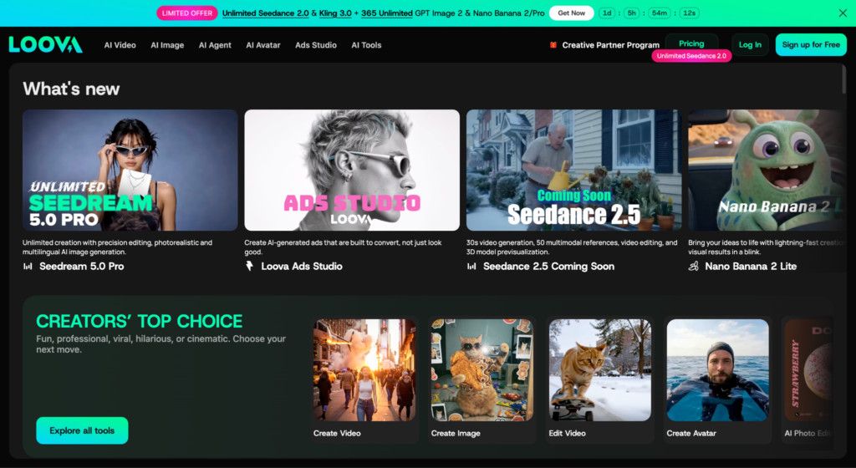Click the Unlimited Seedance 2.0 pink badge
Image resolution: width=856 pixels, height=468 pixels.
tap(691, 56)
